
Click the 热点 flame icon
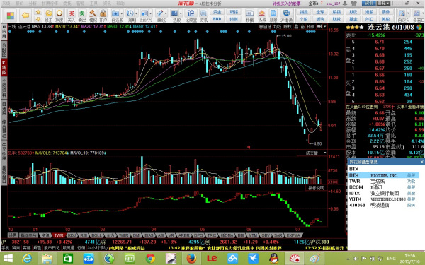coord(261,16)
